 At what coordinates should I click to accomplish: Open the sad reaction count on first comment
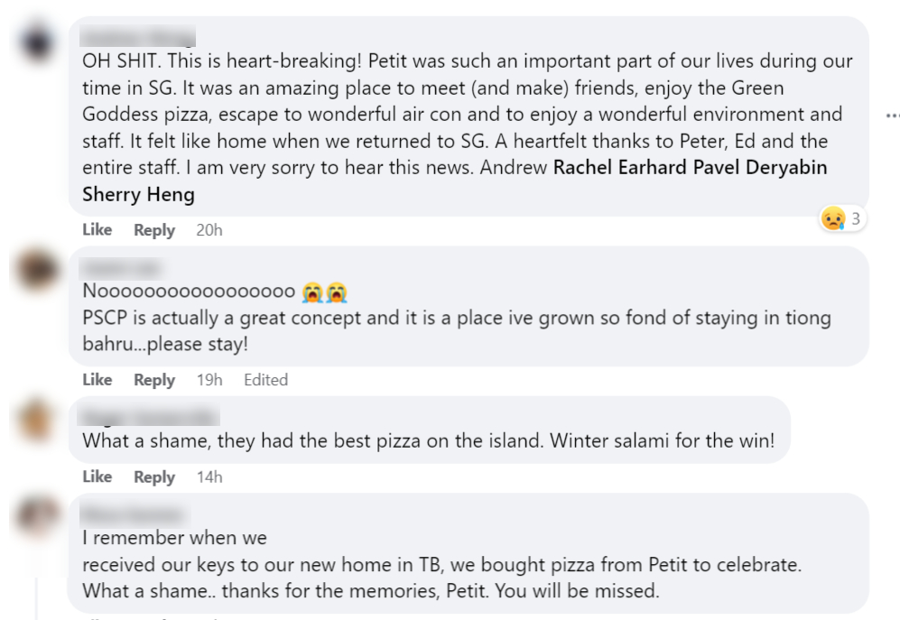coord(842,218)
